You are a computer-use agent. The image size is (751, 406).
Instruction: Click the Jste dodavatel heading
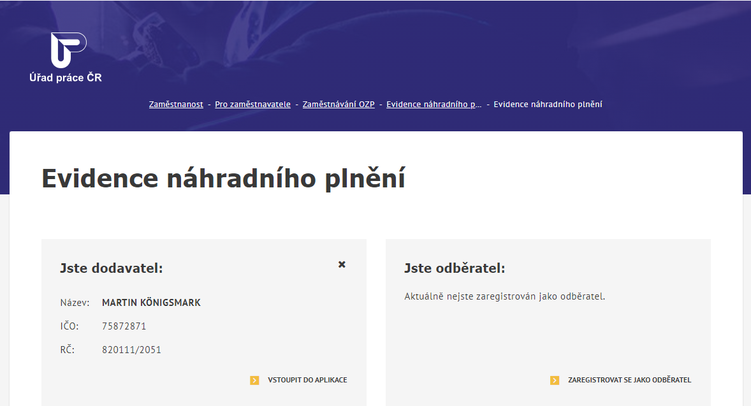pyautogui.click(x=112, y=268)
